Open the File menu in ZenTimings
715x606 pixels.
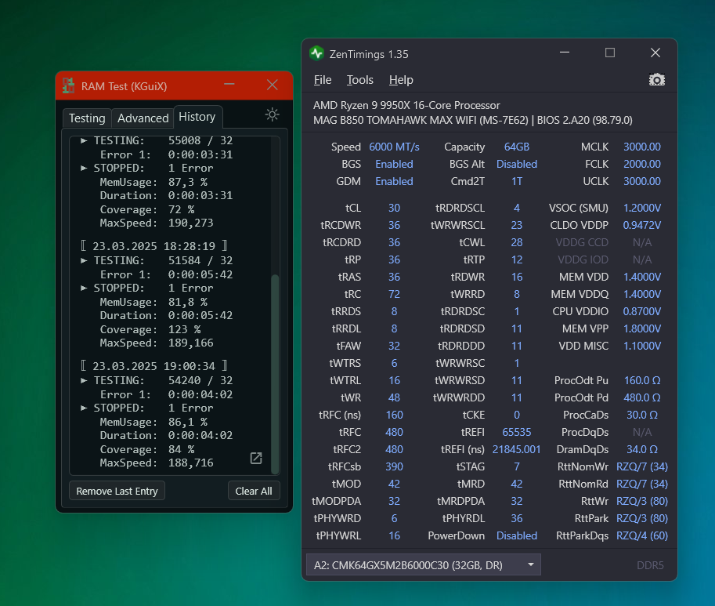point(323,79)
